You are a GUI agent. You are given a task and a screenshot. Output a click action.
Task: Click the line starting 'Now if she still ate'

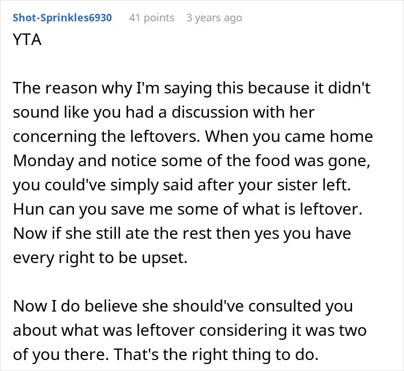click(x=182, y=234)
